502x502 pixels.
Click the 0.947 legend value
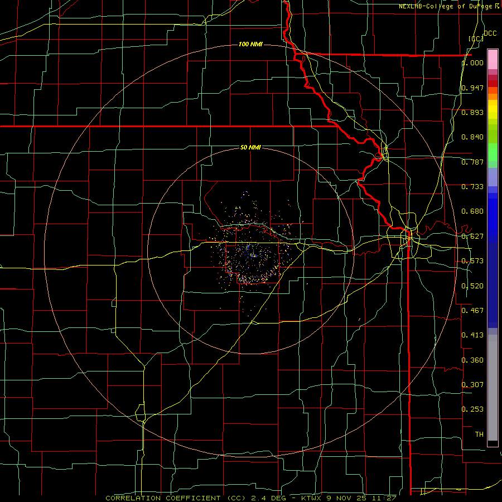point(472,88)
